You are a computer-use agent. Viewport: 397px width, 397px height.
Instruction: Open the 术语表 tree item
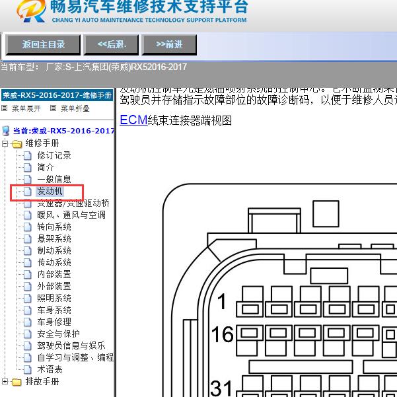50,370
